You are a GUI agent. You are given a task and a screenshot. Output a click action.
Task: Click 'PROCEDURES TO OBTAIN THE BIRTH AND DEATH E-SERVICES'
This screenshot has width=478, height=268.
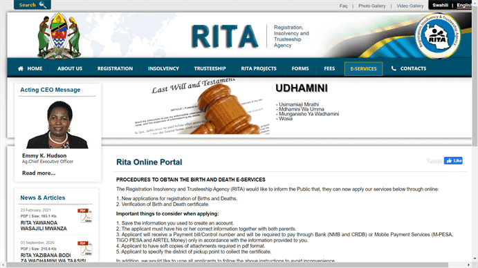[191, 180]
